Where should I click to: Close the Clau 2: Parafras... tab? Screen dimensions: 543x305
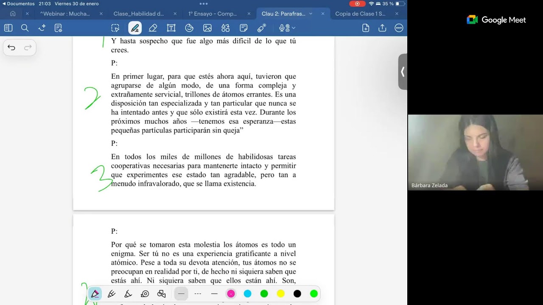tap(323, 14)
